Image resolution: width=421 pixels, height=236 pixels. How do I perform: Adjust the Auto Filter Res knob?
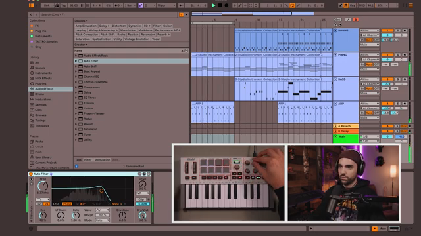point(43,215)
